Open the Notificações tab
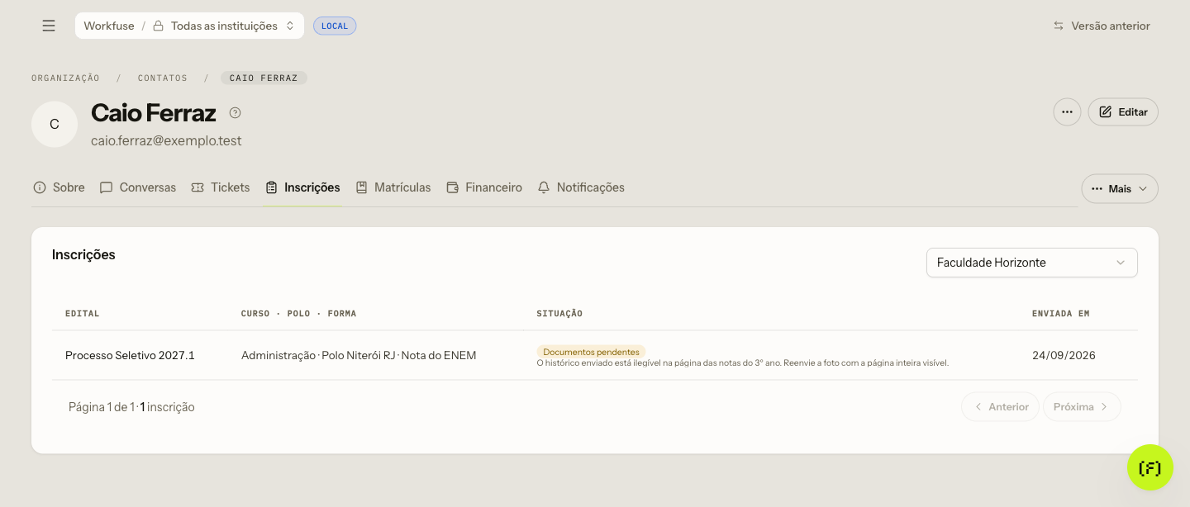The height and width of the screenshot is (507, 1190). point(581,187)
